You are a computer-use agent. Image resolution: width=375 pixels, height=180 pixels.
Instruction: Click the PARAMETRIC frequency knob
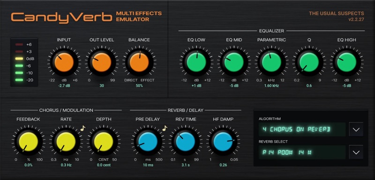pos(271,62)
